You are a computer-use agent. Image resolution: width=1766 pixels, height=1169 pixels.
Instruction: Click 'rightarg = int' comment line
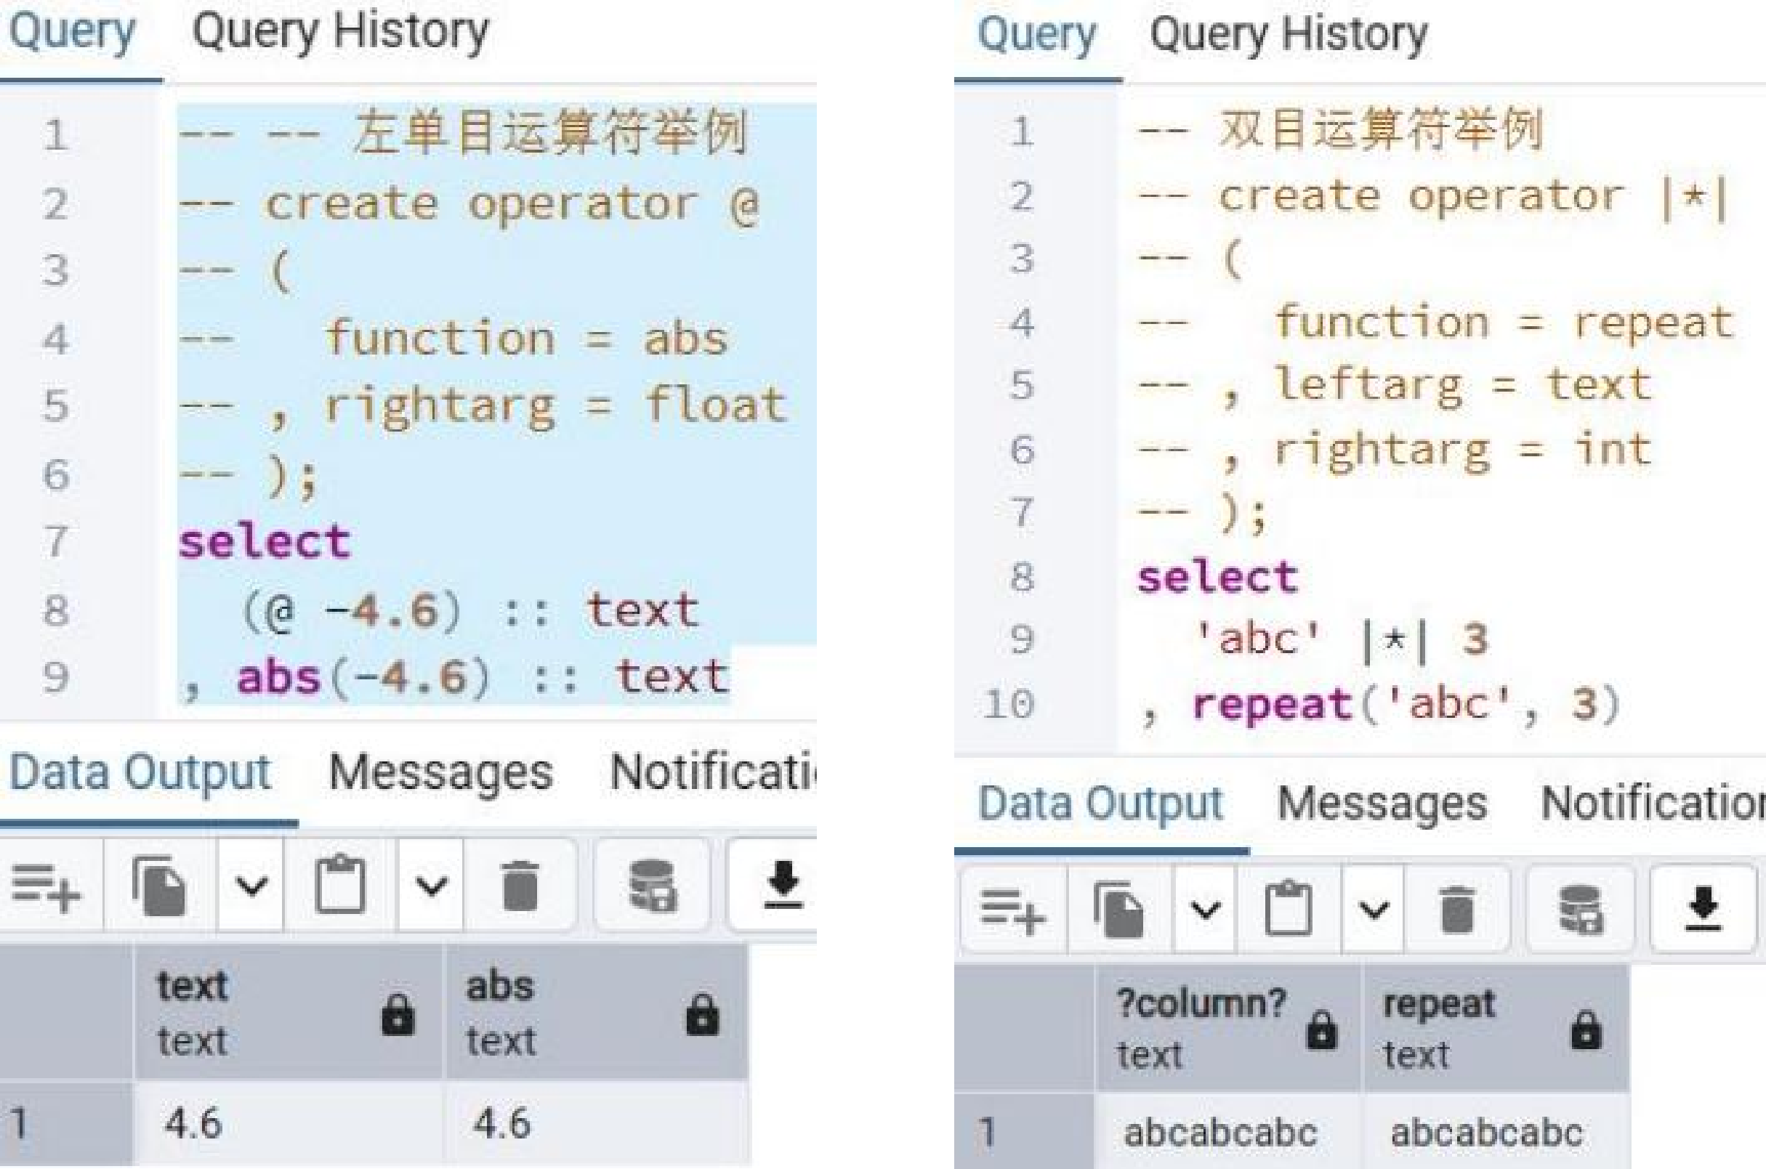click(1395, 451)
